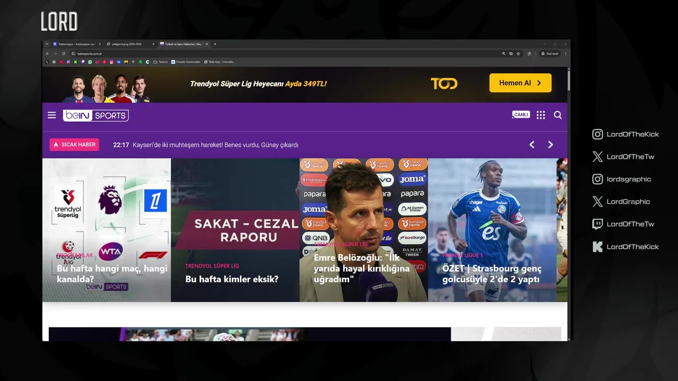Viewport: 678px width, 381px height.
Task: Click the TOD logo in banner
Action: point(444,84)
